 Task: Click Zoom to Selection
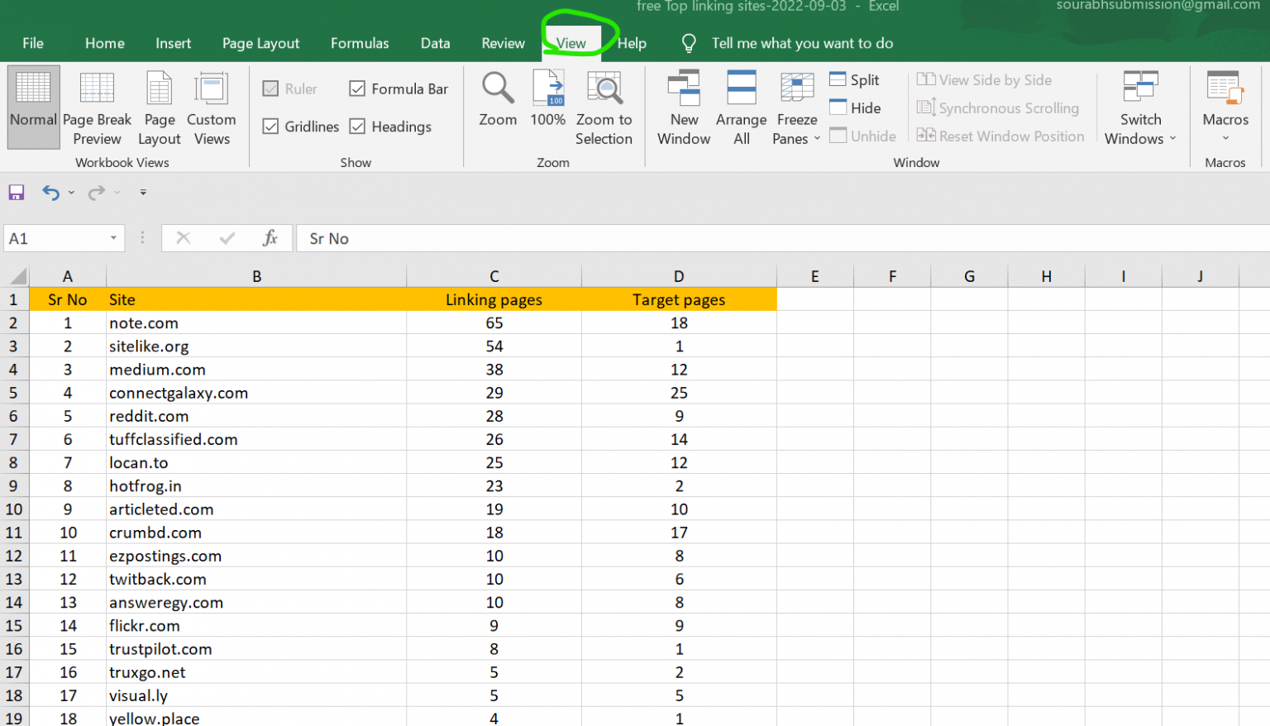point(604,107)
